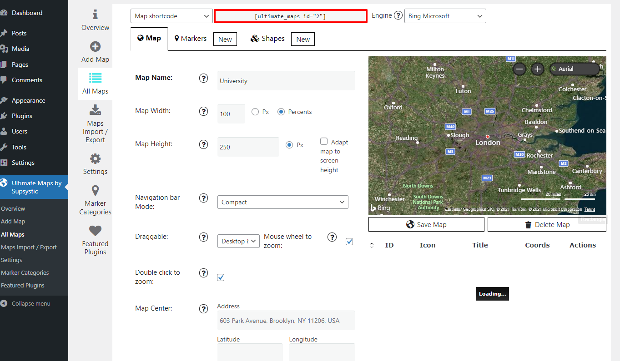Open the Map shortcode dropdown
This screenshot has height=361, width=620.
pos(171,16)
